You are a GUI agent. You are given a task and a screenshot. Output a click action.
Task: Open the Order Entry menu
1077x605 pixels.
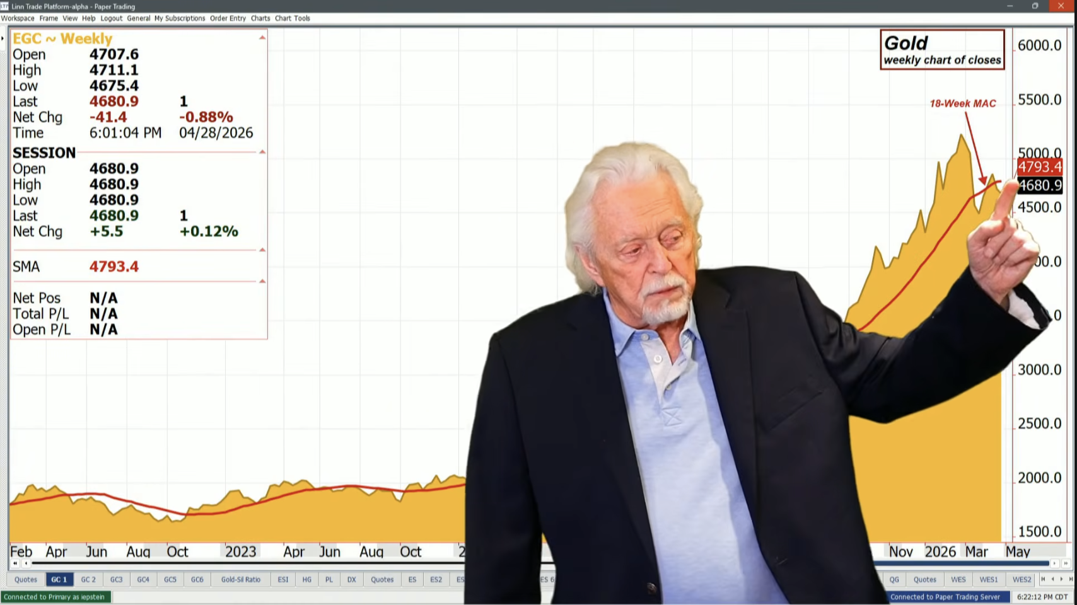click(x=228, y=18)
